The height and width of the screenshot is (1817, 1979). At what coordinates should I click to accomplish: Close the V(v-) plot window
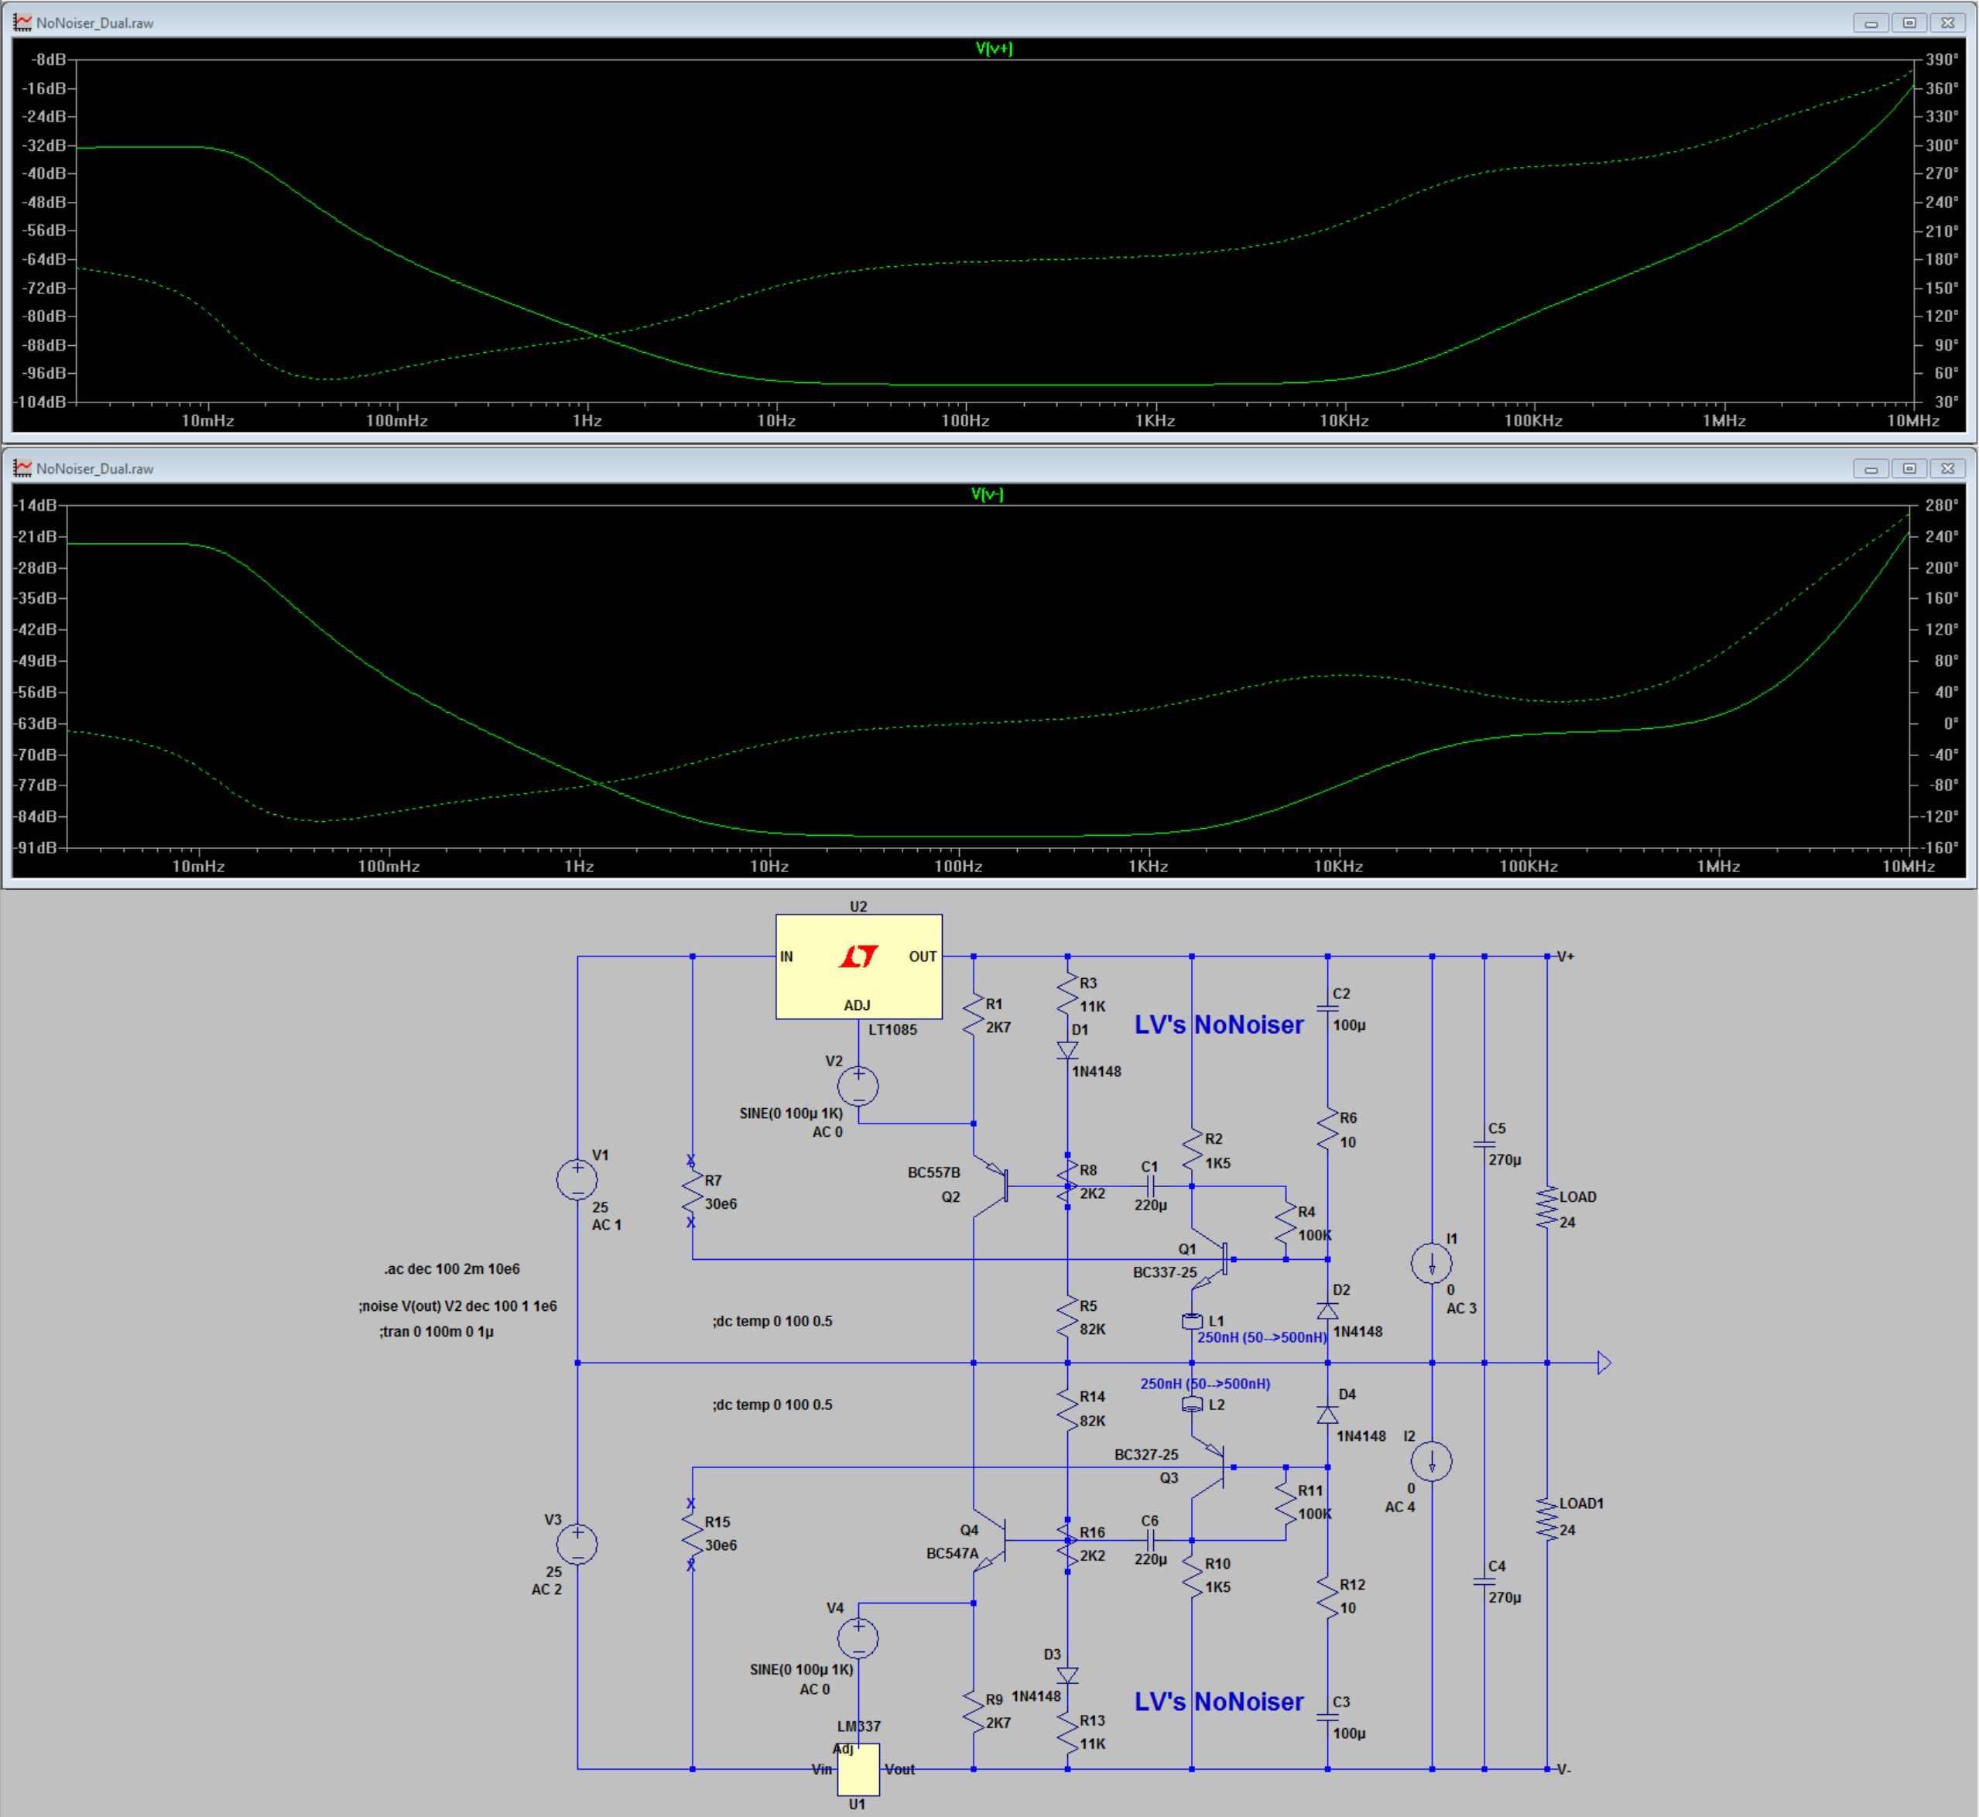click(x=1947, y=469)
